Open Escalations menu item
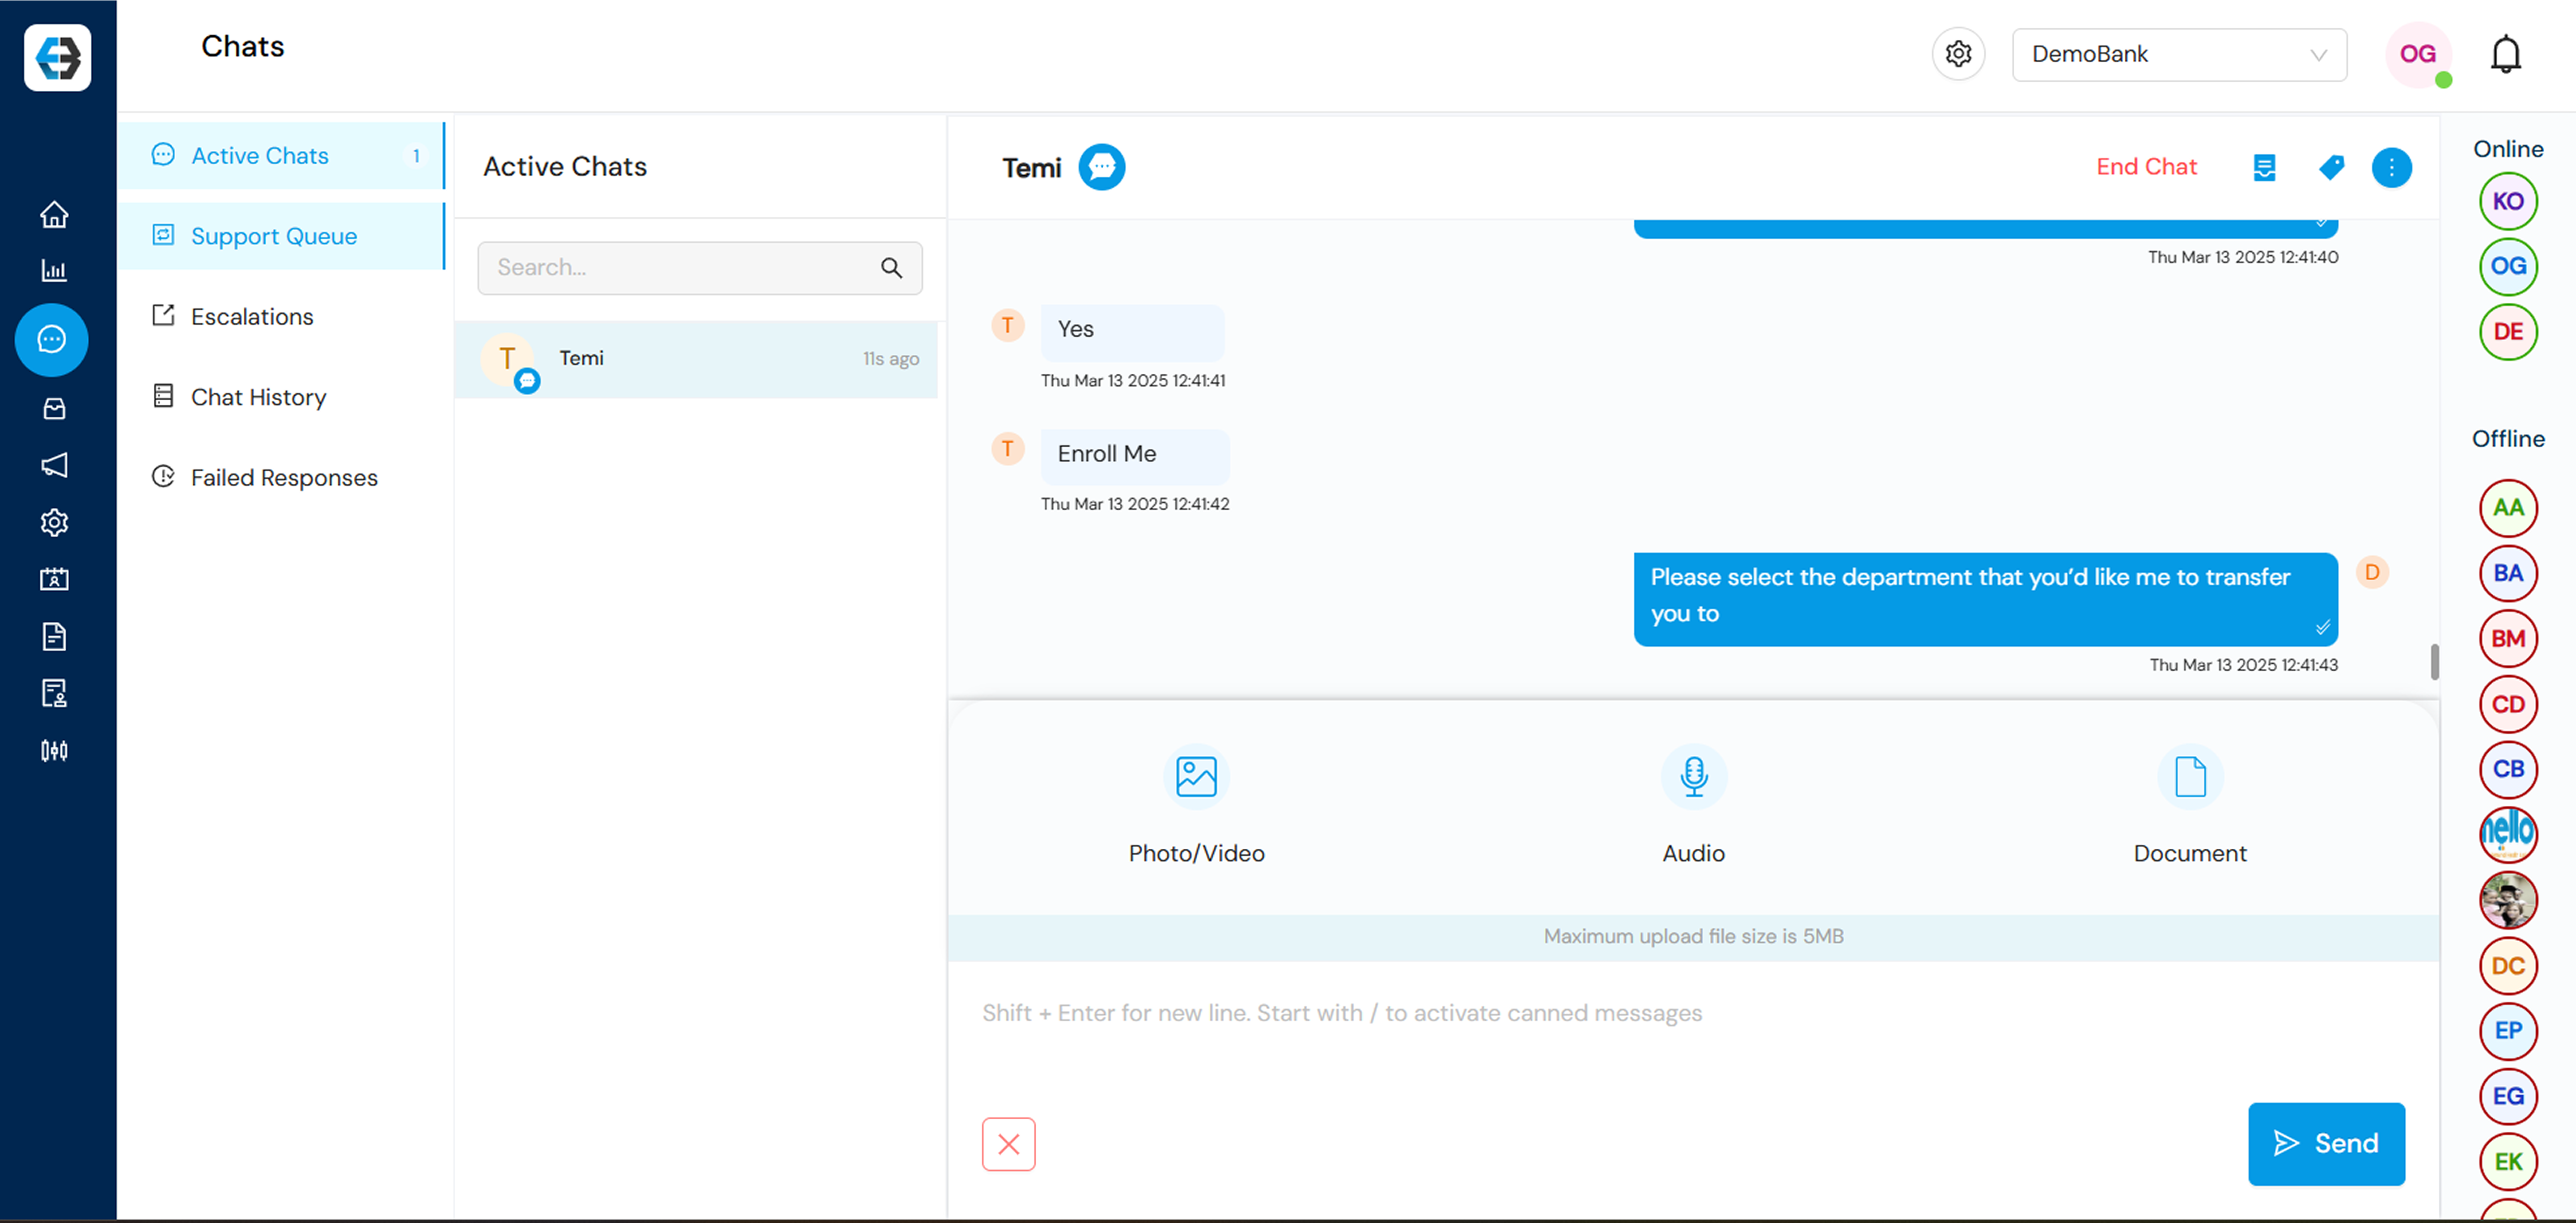 281,317
